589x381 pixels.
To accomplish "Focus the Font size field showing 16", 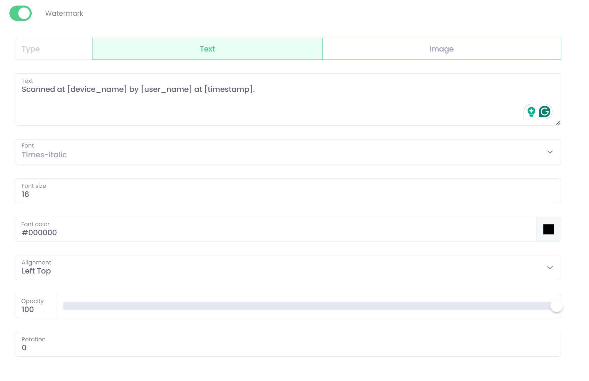I will [x=278, y=194].
